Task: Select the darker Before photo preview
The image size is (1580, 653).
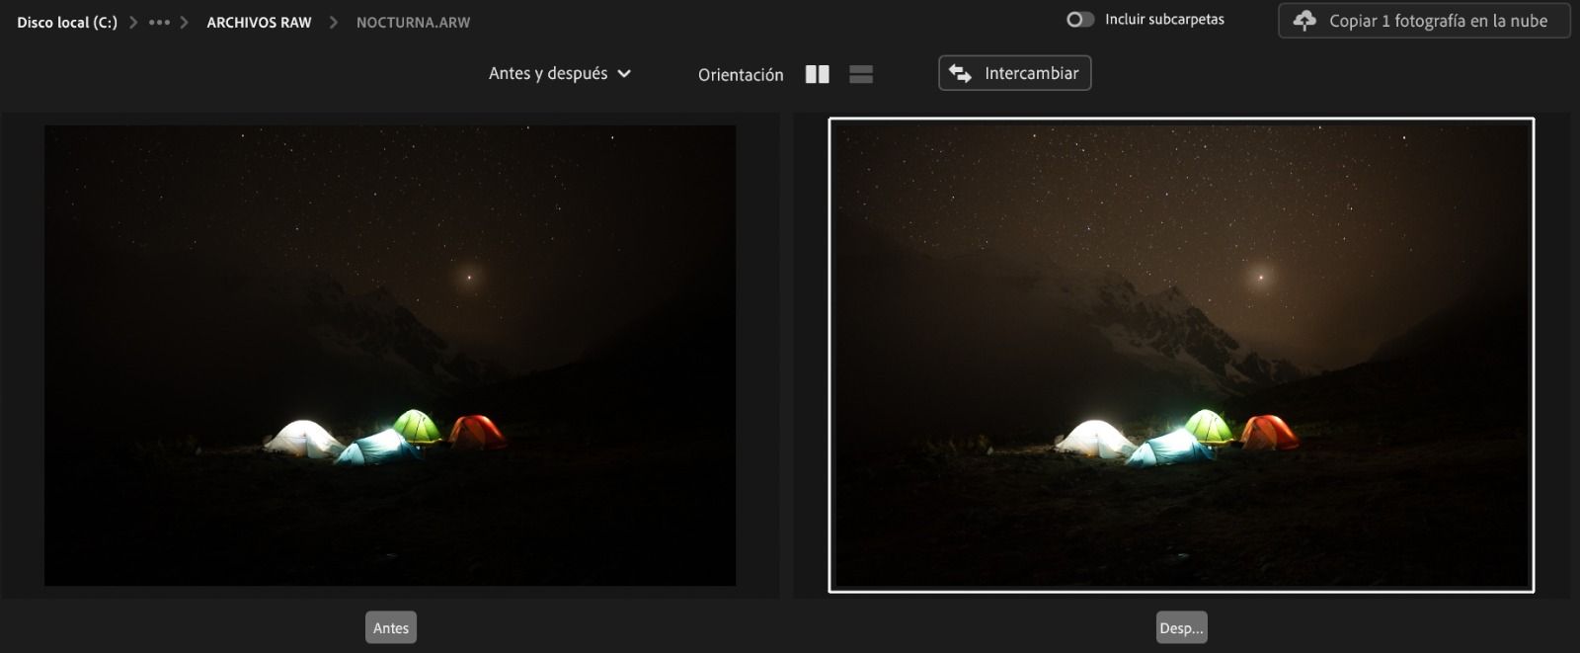Action: tap(390, 355)
